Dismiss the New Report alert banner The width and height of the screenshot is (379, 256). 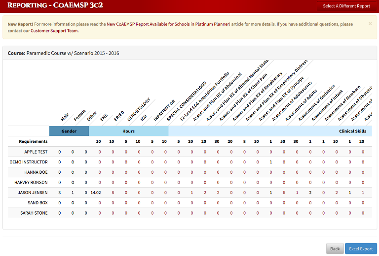coord(370,23)
